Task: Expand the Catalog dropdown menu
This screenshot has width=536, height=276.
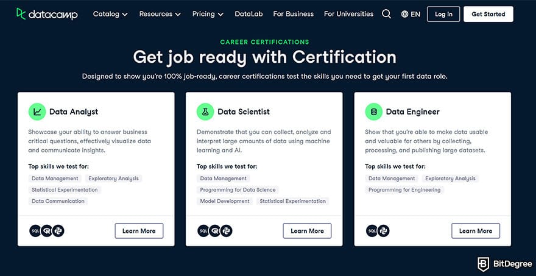Action: point(110,14)
